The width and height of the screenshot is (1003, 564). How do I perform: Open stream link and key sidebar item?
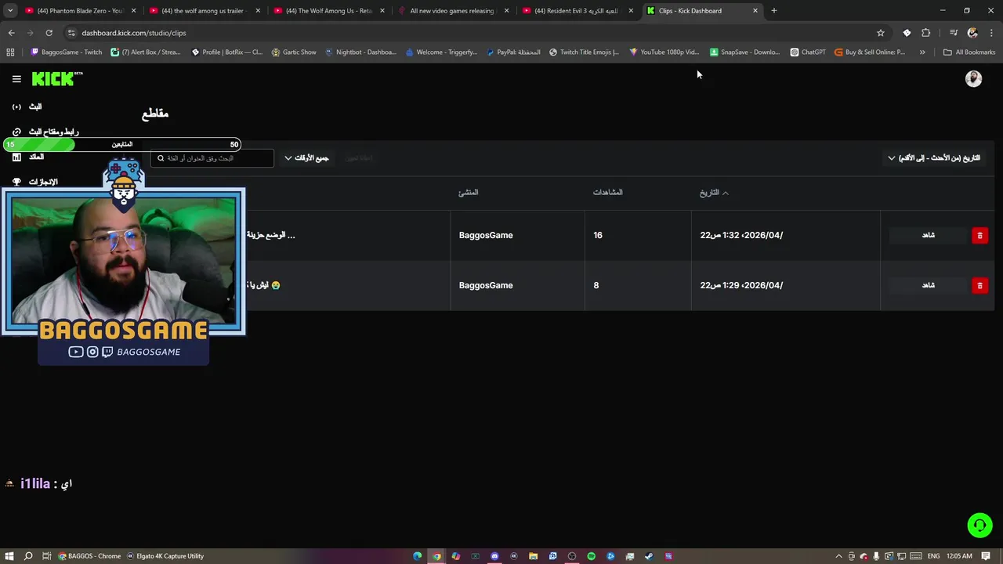click(x=47, y=132)
